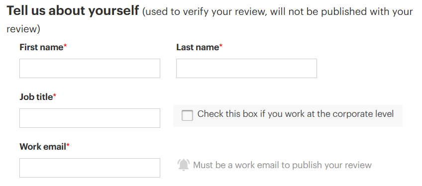Viewport: 422px width, 186px height.
Task: Click the red asterisk beside Work email
Action: (68, 146)
